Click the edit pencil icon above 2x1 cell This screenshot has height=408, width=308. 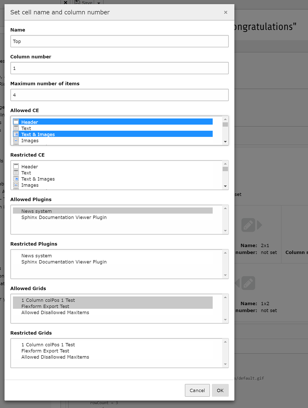[x=248, y=225]
